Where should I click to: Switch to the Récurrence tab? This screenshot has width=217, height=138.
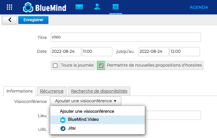point(52,91)
